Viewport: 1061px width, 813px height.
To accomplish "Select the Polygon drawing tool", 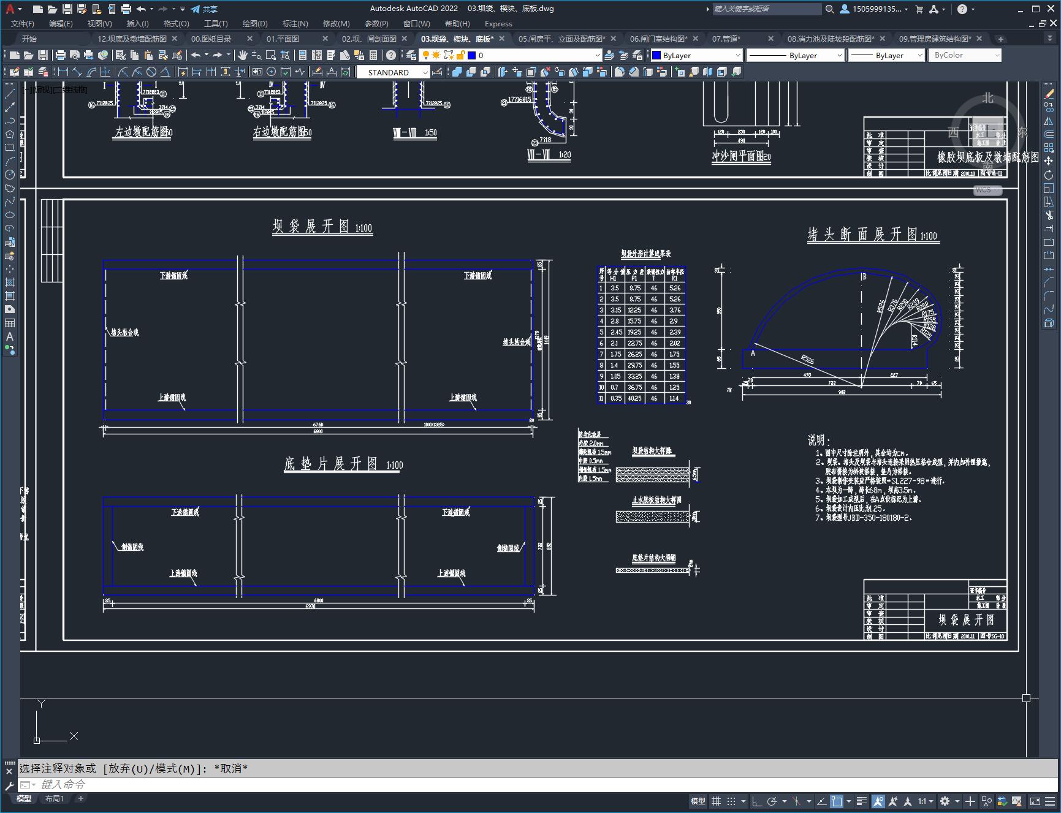I will coord(10,134).
